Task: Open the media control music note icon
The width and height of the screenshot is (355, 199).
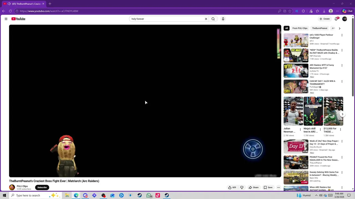Action: pos(311,11)
